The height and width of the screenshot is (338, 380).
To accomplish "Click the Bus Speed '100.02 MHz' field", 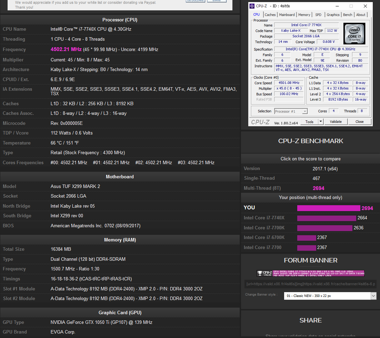I will 289,94.
